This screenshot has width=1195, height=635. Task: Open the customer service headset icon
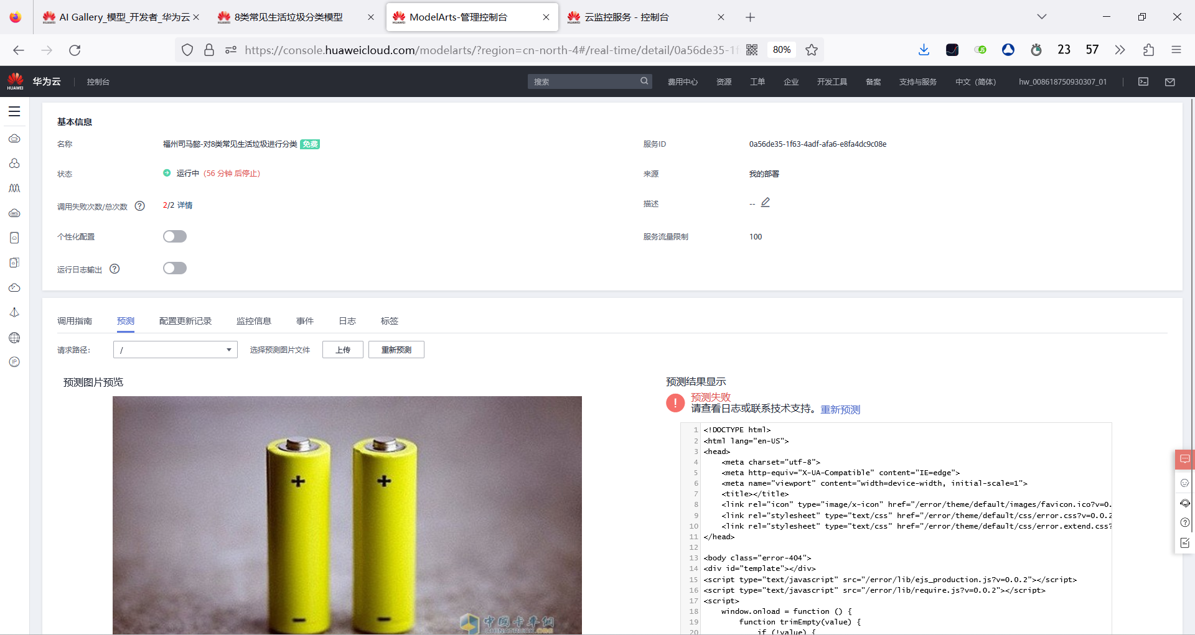pyautogui.click(x=1184, y=503)
